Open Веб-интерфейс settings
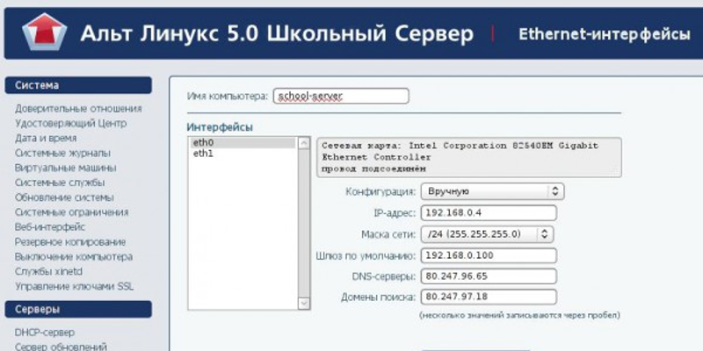Viewport: 703px width, 351px height. click(x=50, y=227)
